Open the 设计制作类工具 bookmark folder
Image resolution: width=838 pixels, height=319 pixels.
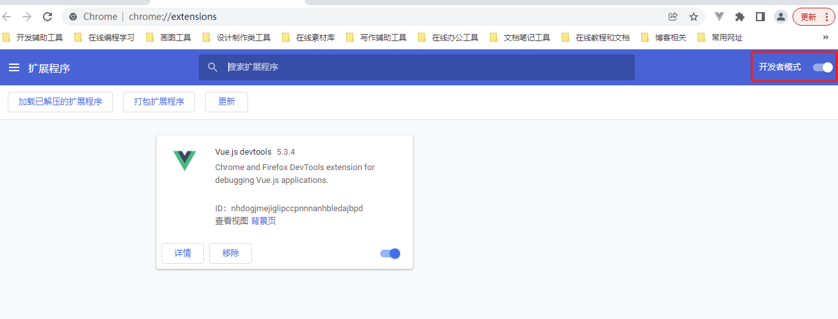click(237, 38)
